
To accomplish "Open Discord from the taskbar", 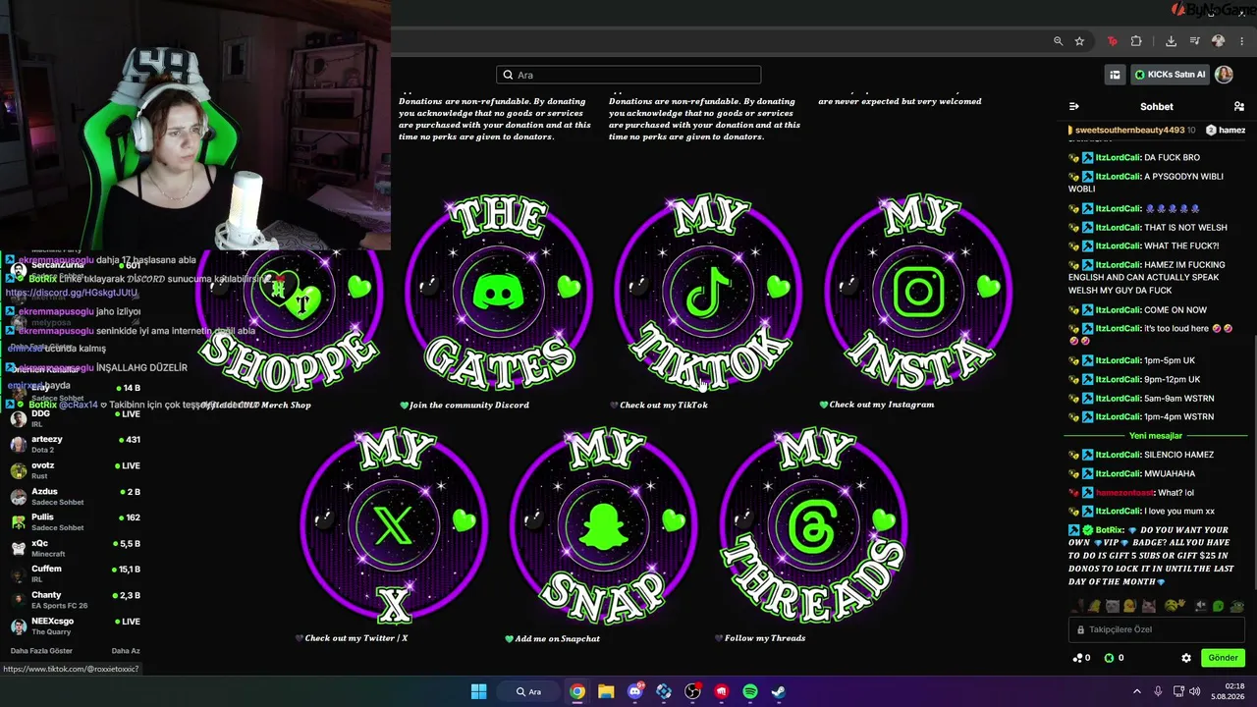I will 635,691.
